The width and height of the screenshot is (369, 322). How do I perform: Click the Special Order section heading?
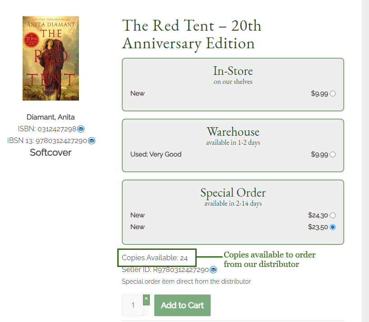coord(233,193)
